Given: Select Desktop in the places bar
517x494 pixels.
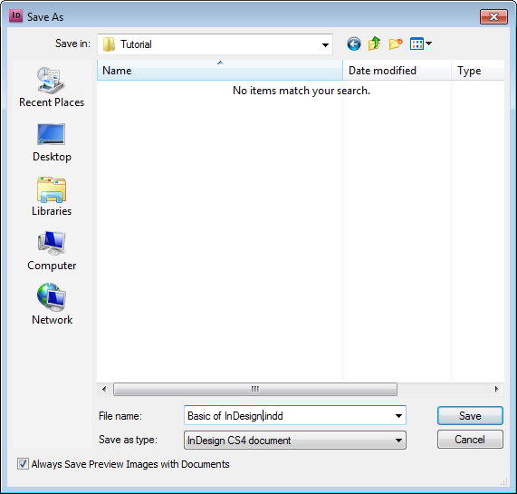Looking at the screenshot, I should point(52,142).
